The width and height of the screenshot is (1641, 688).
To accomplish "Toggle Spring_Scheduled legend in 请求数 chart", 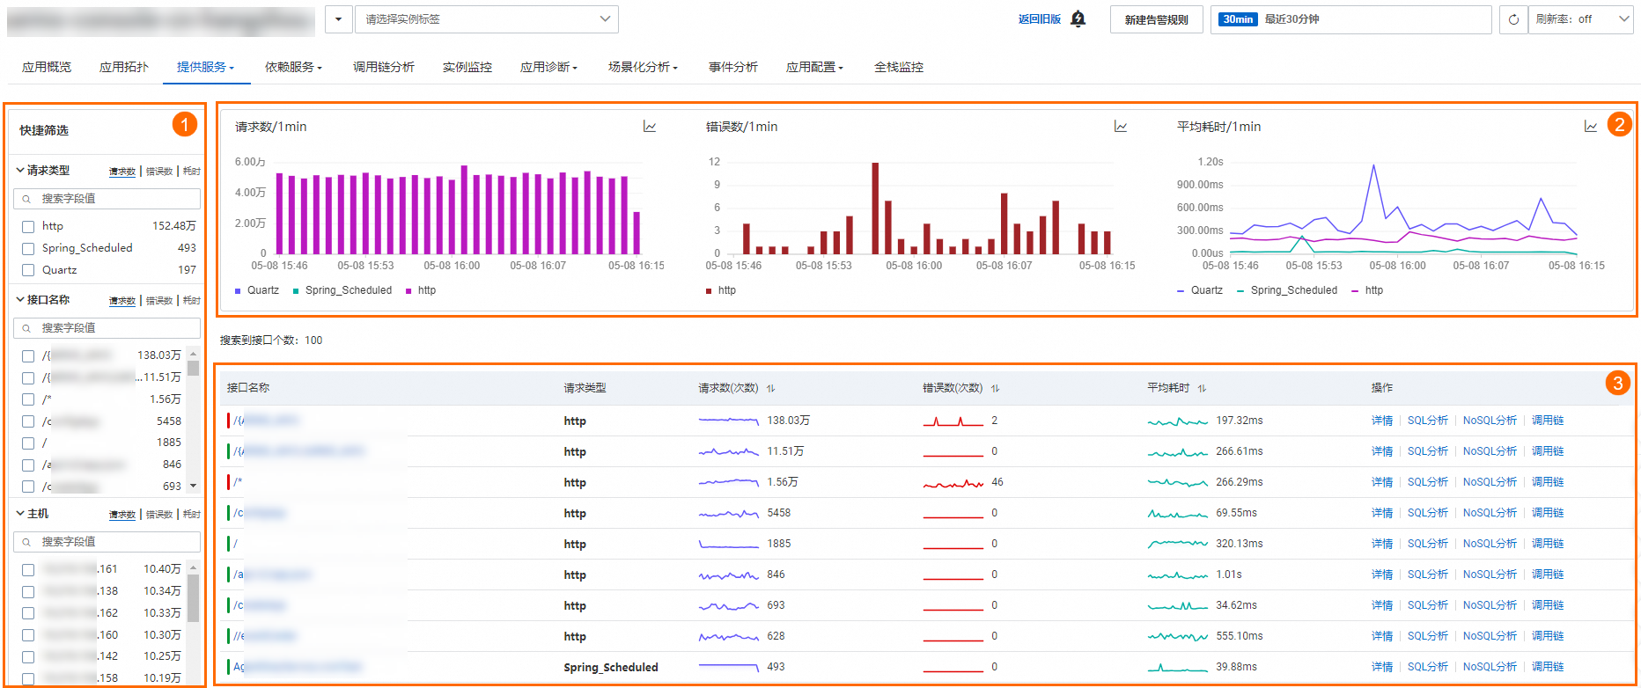I will pos(342,290).
